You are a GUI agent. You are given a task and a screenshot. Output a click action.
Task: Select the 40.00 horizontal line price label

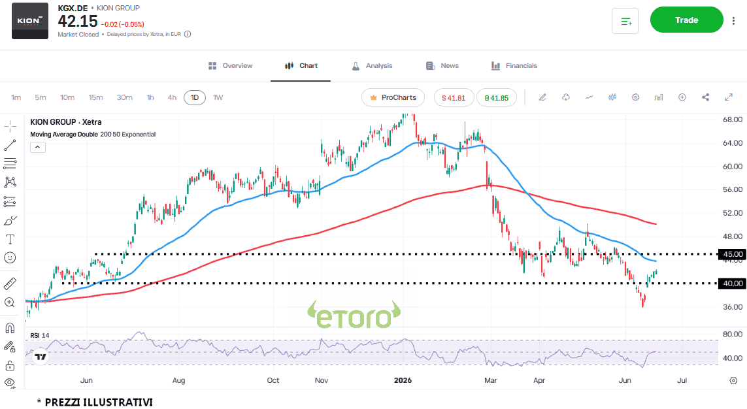pos(733,284)
